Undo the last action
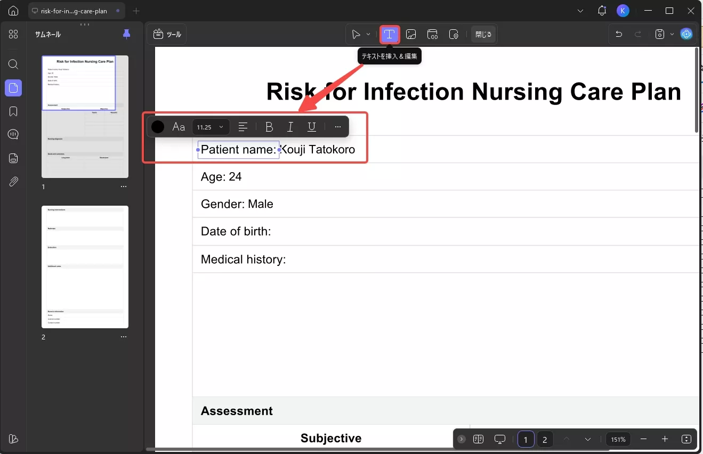The width and height of the screenshot is (703, 454). click(x=619, y=35)
